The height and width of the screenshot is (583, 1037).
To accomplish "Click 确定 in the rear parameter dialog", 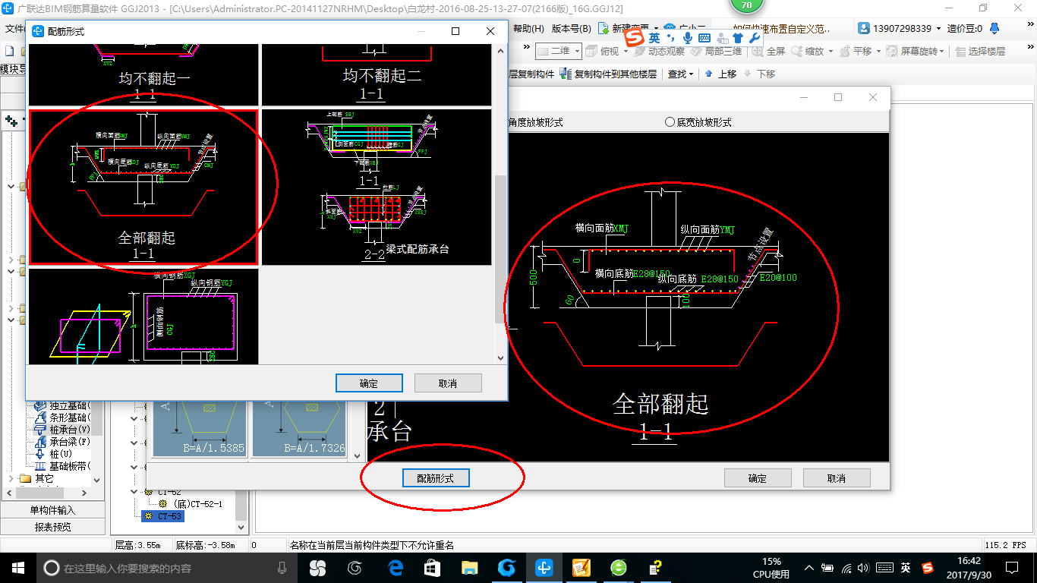I will coord(758,478).
